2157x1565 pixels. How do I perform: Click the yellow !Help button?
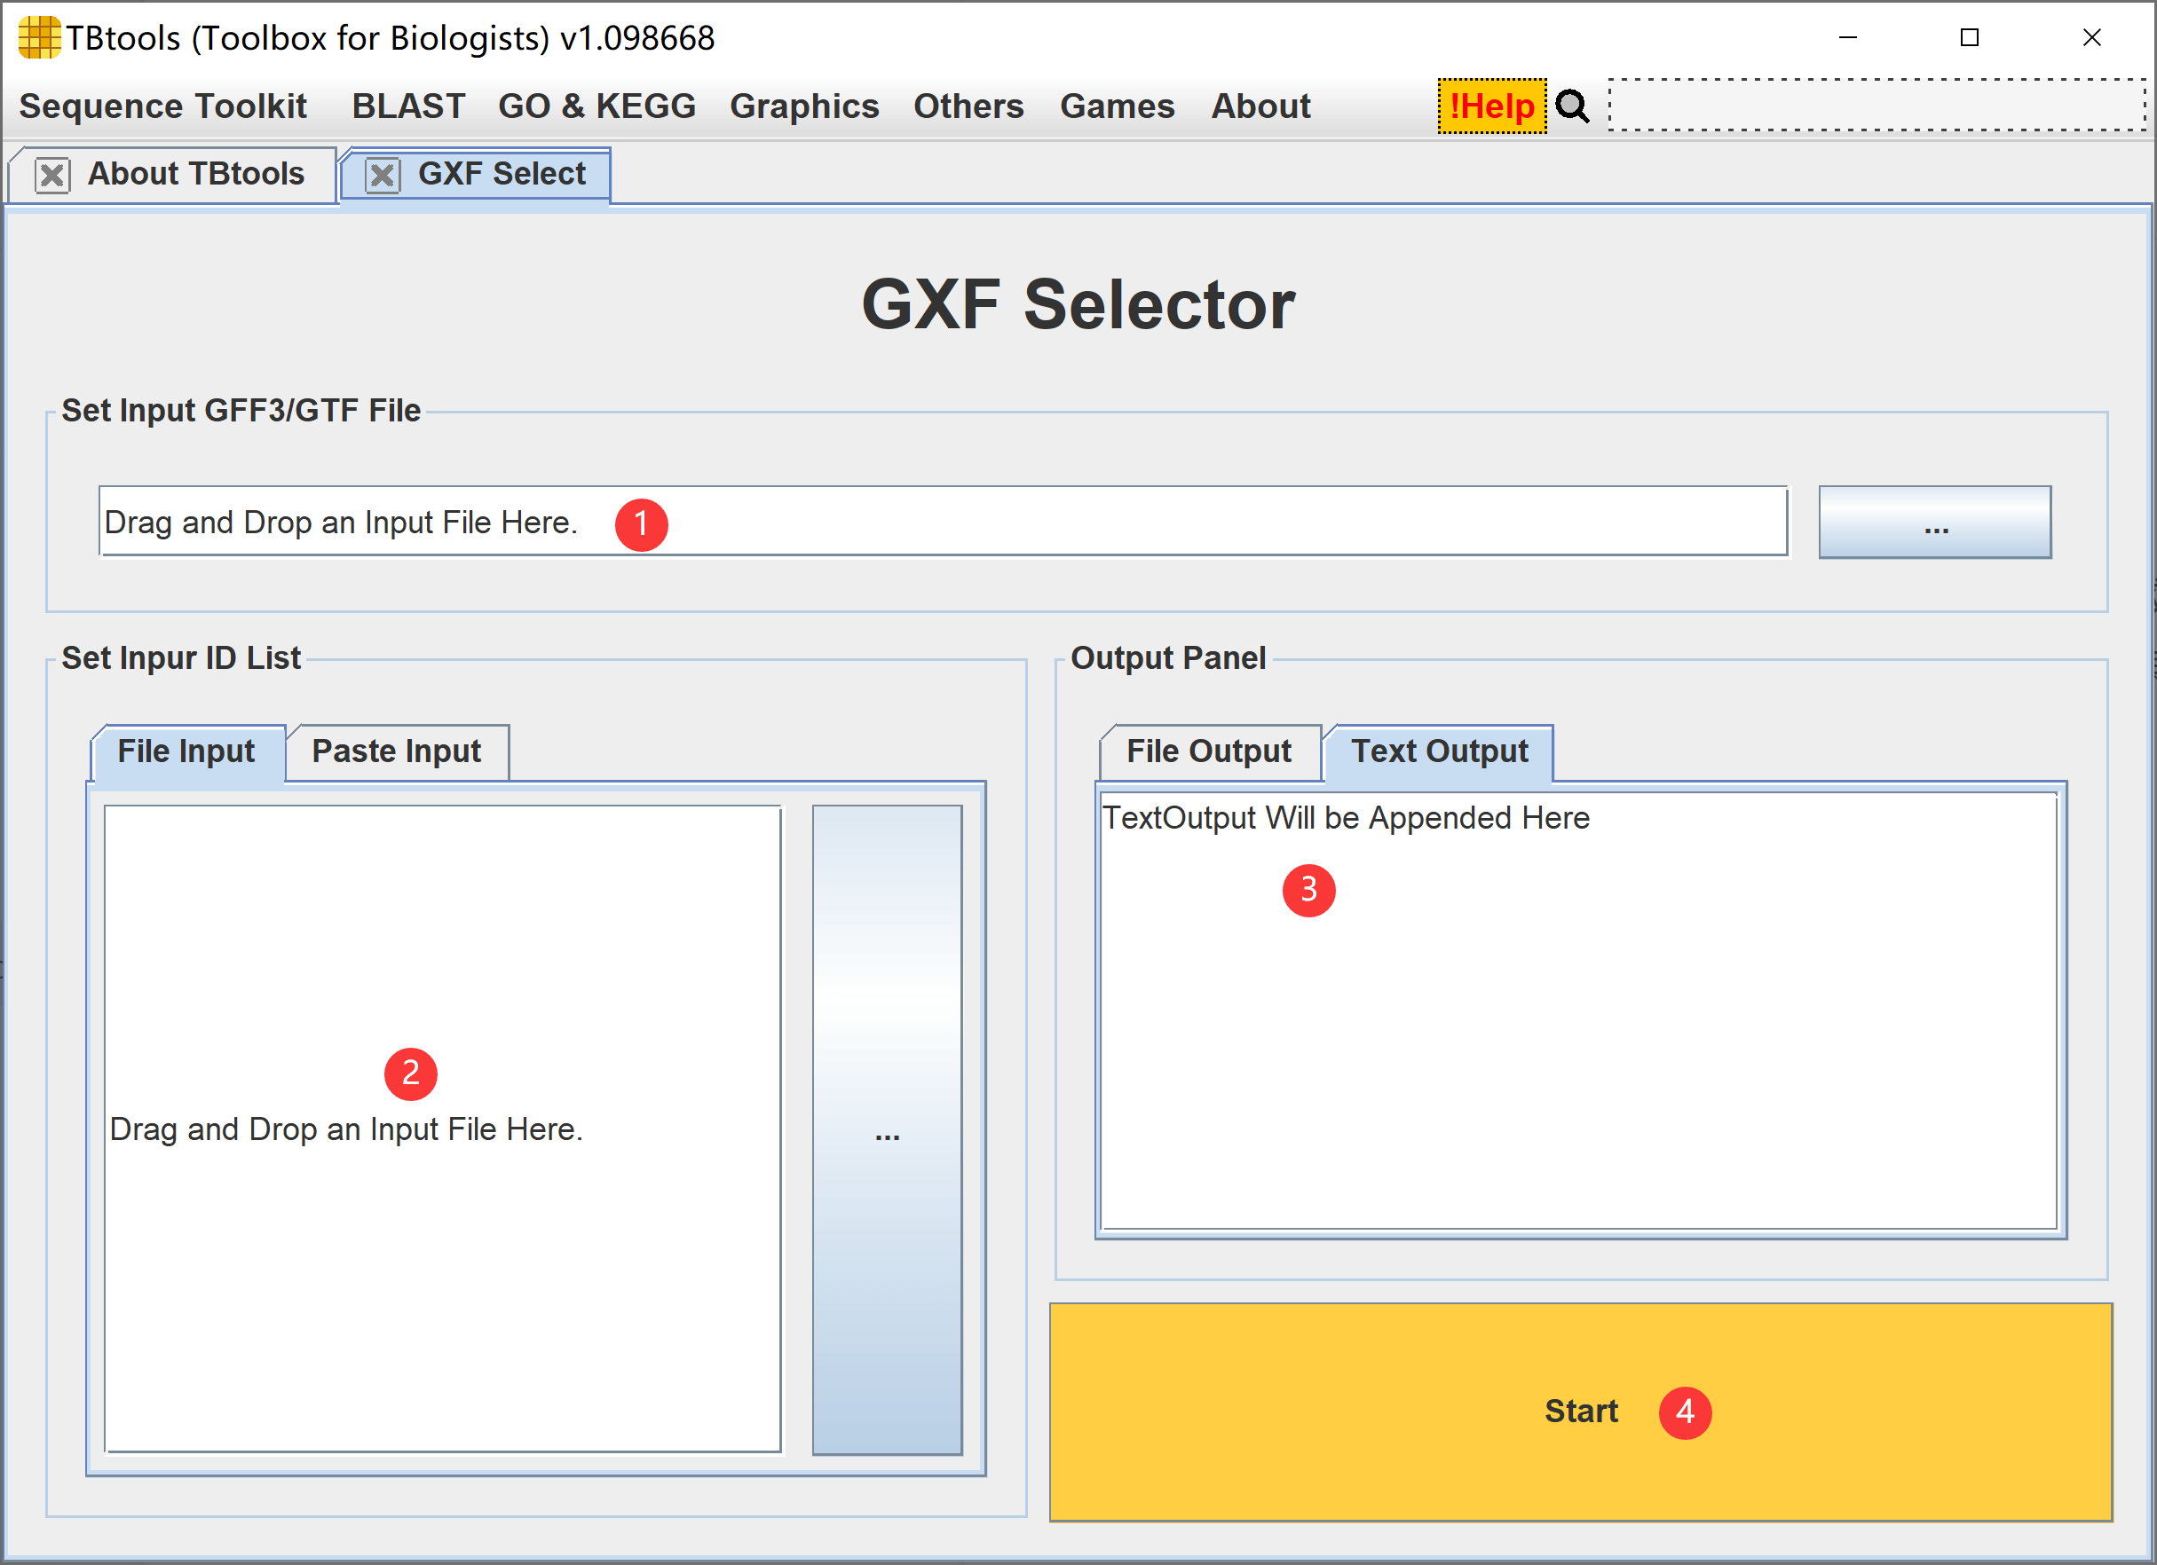tap(1491, 106)
